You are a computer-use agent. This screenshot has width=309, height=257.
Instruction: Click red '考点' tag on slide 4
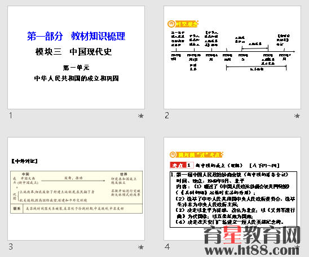[x=178, y=165]
